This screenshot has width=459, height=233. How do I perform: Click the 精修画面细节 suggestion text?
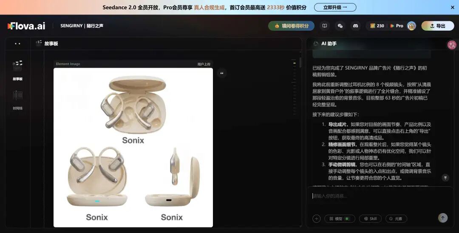343,145
